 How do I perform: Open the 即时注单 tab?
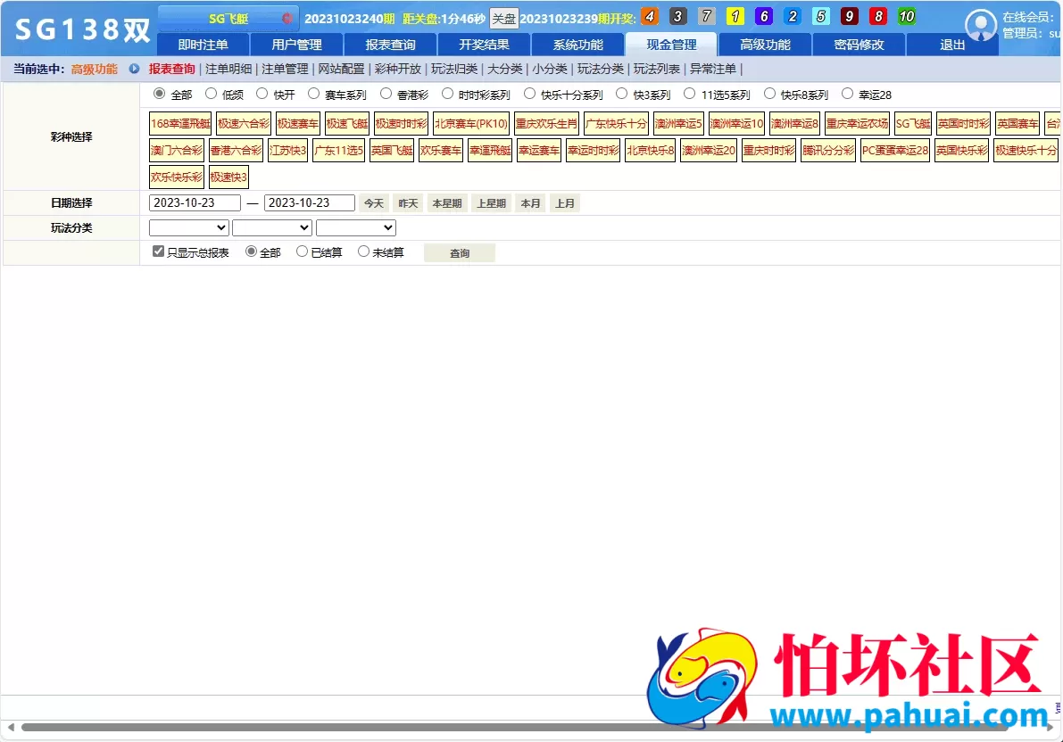[203, 45]
